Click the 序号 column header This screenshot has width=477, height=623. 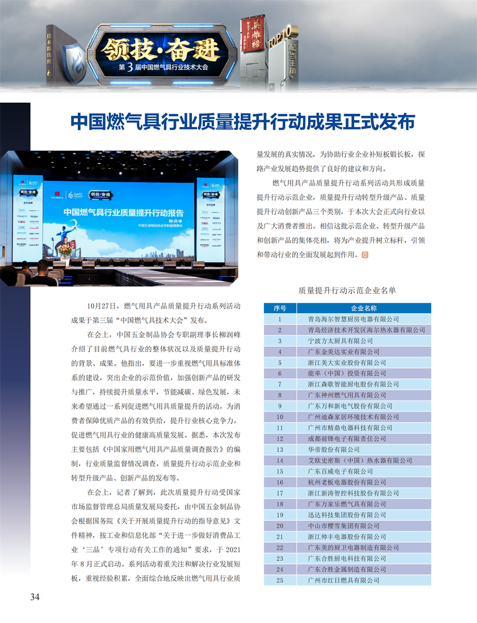coord(280,308)
